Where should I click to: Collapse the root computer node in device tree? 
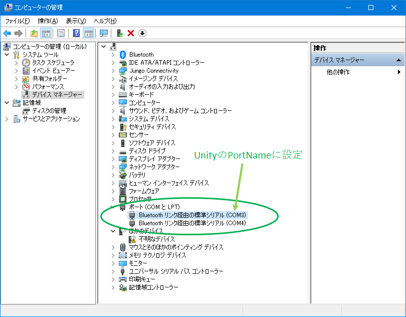point(104,47)
